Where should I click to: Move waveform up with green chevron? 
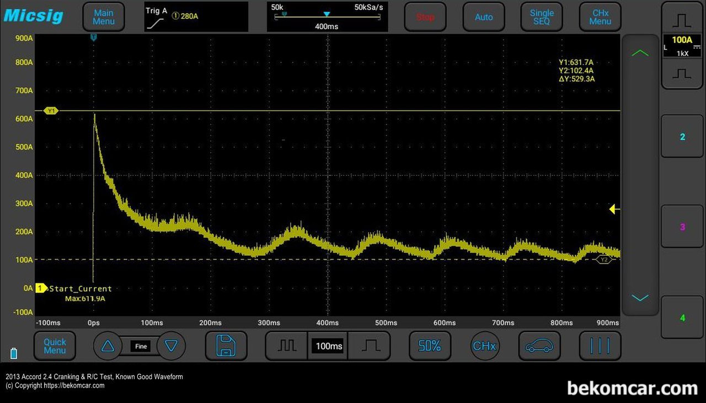pyautogui.click(x=640, y=53)
